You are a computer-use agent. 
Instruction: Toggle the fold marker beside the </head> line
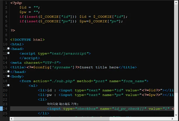point(8,71)
